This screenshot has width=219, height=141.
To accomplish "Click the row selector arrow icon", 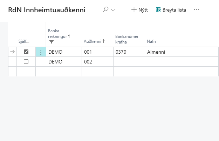I will point(12,52).
